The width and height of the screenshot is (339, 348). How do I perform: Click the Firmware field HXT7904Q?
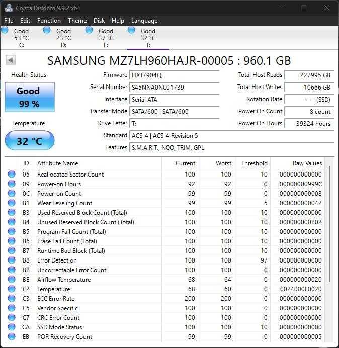point(174,75)
